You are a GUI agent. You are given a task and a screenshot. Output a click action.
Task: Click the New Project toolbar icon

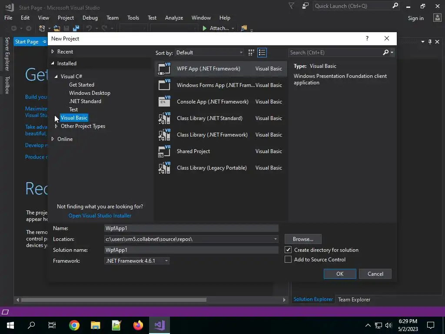click(42, 28)
